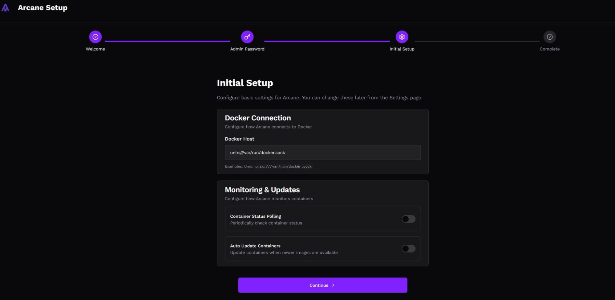The width and height of the screenshot is (615, 300).
Task: Click the Arcane Setup header title
Action: (x=42, y=8)
